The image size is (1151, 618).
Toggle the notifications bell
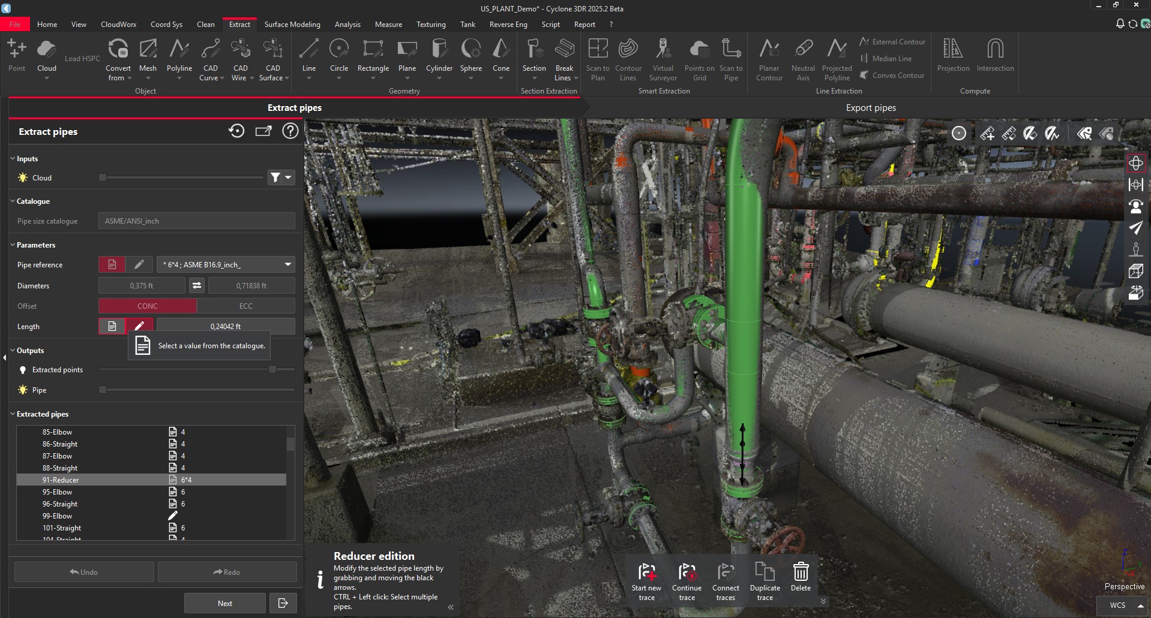[x=1119, y=23]
